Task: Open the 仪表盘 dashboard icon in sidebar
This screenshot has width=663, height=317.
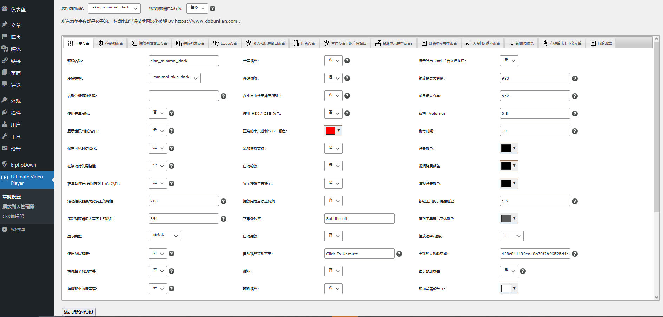Action: click(5, 9)
